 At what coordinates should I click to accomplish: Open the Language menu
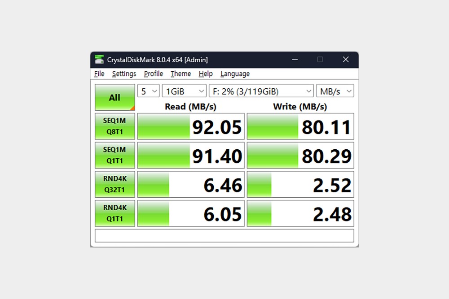pos(235,74)
